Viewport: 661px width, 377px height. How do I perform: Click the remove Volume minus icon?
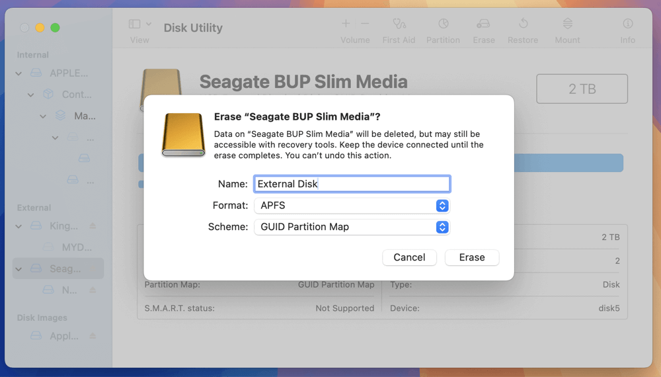[x=365, y=24]
